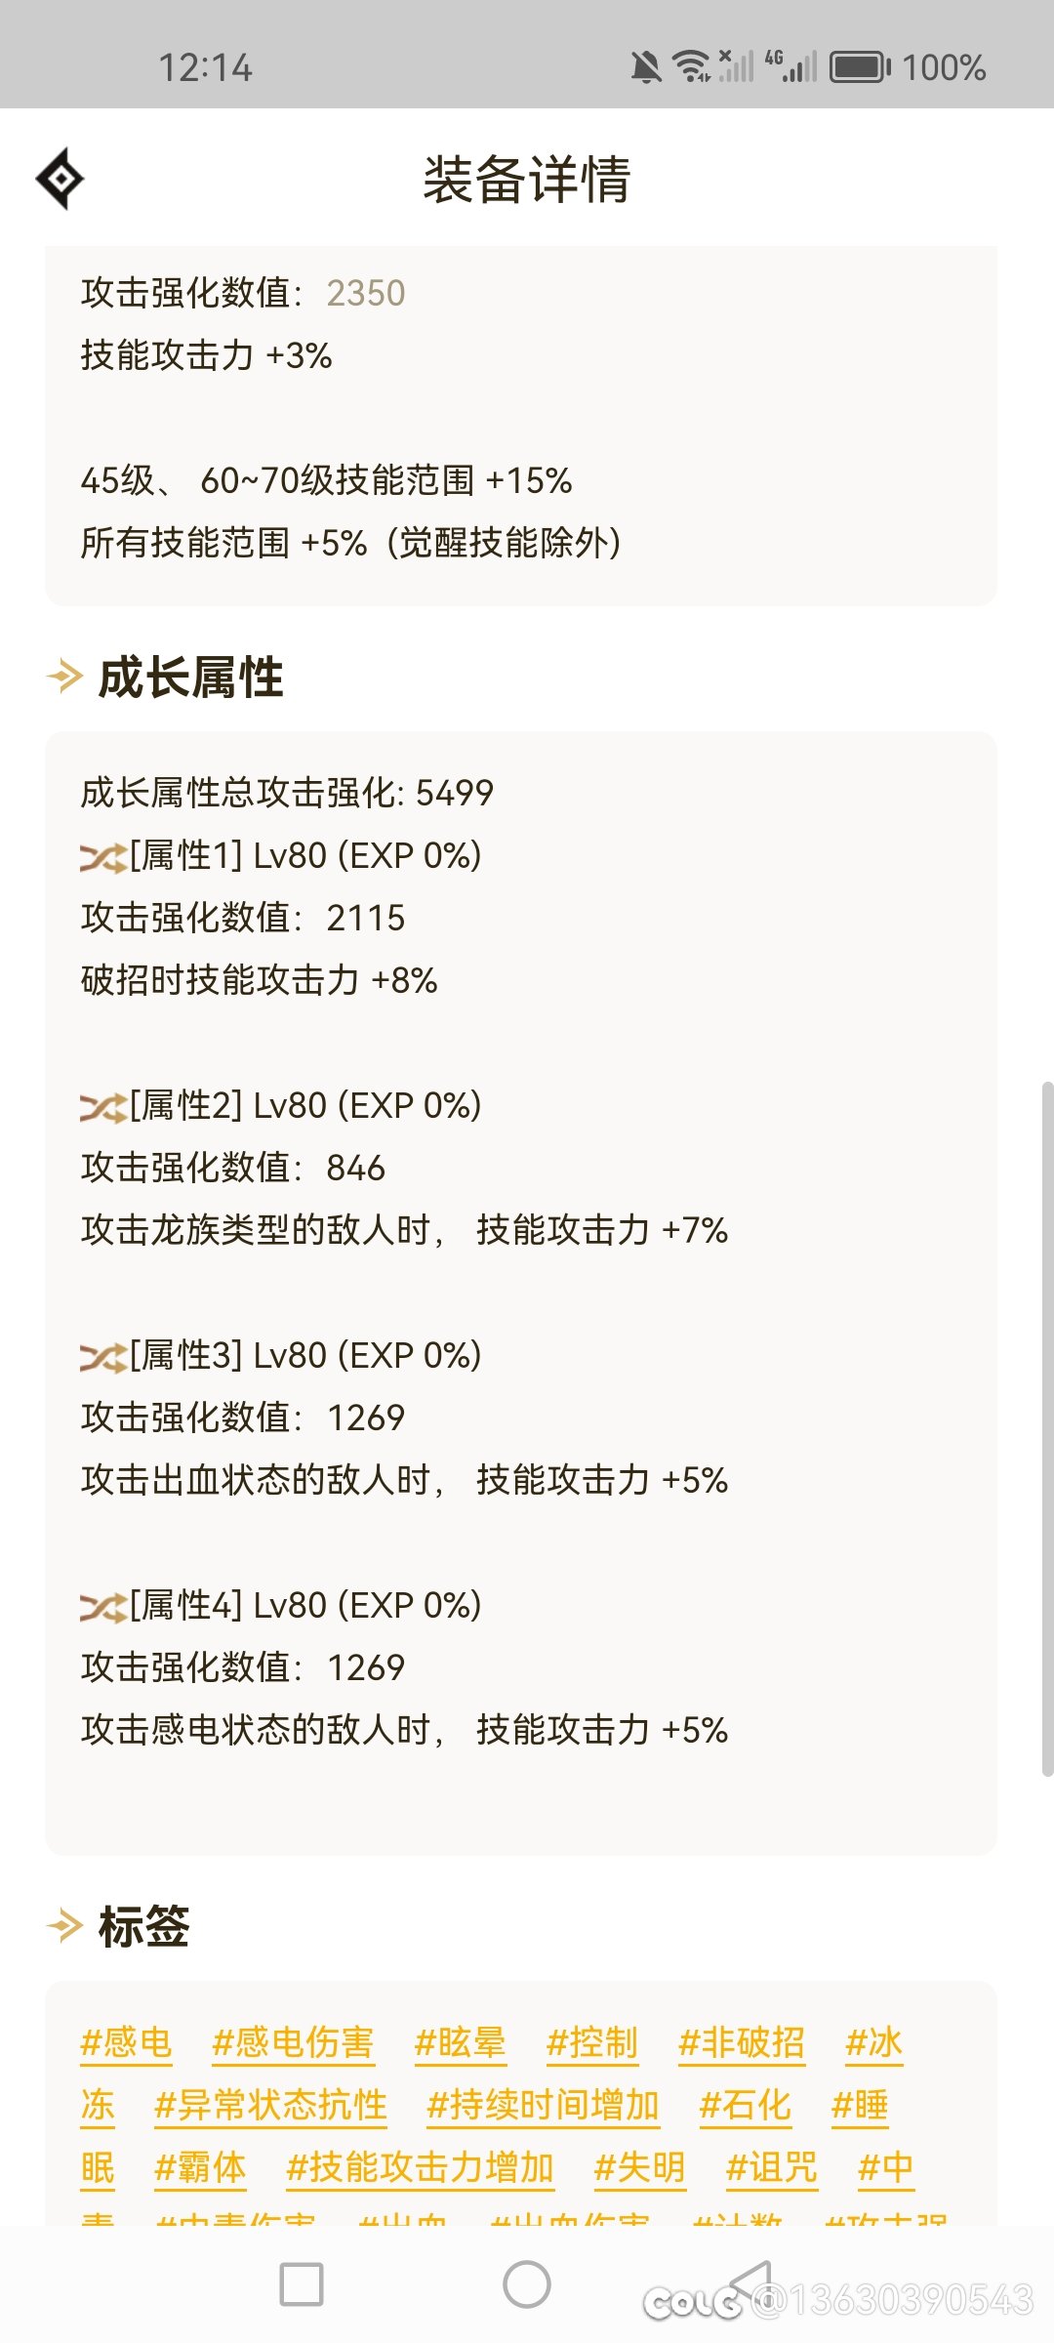Tap the shuffle icon beside 属性3
Screen dimensions: 1054x2343
(x=103, y=1357)
